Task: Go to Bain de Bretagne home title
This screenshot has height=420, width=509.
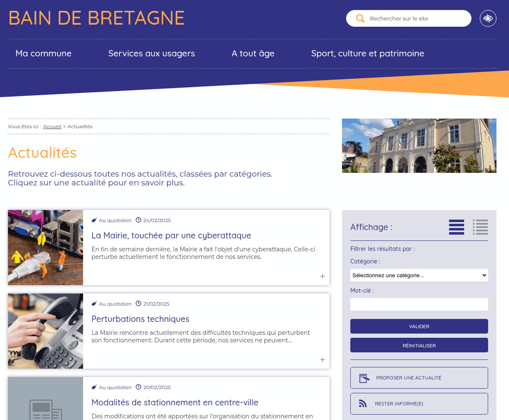Action: [96, 18]
